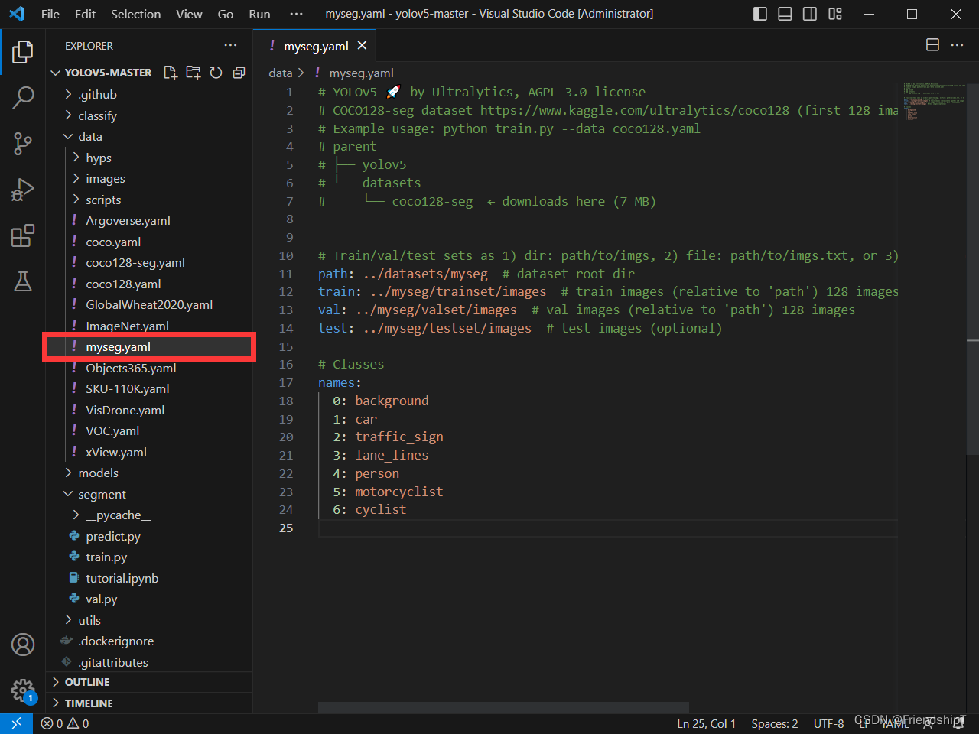Collapse all folders in Explorer
Image resolution: width=979 pixels, height=734 pixels.
click(239, 73)
